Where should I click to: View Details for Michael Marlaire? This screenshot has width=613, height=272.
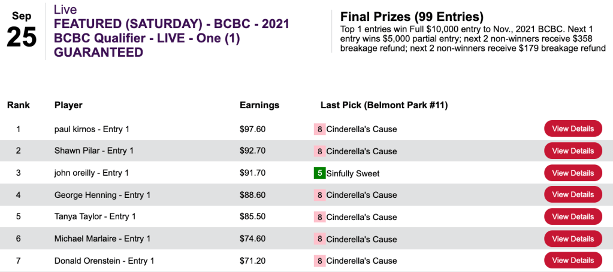pyautogui.click(x=573, y=239)
